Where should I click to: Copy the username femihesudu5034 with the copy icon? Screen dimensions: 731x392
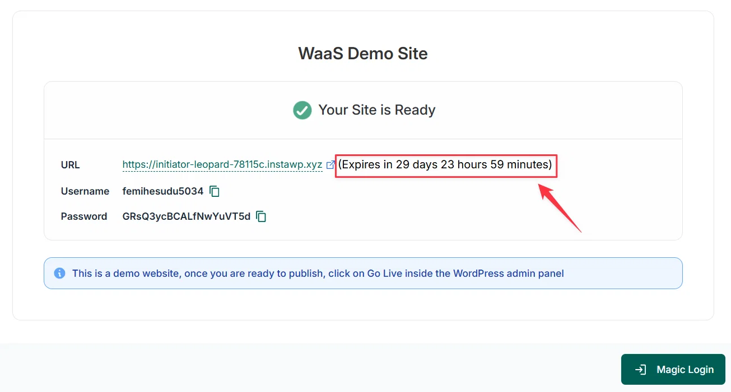coord(215,191)
